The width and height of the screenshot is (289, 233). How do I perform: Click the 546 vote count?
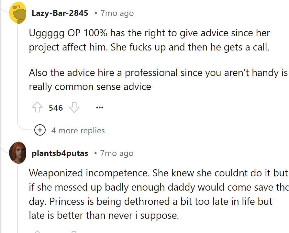tap(55, 107)
